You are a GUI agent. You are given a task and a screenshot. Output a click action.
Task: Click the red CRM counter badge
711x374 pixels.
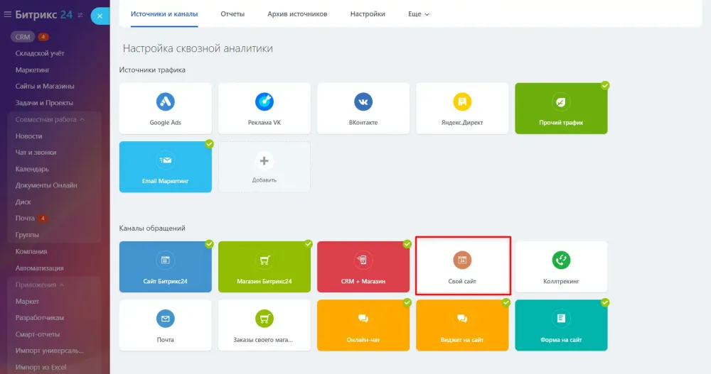click(43, 37)
